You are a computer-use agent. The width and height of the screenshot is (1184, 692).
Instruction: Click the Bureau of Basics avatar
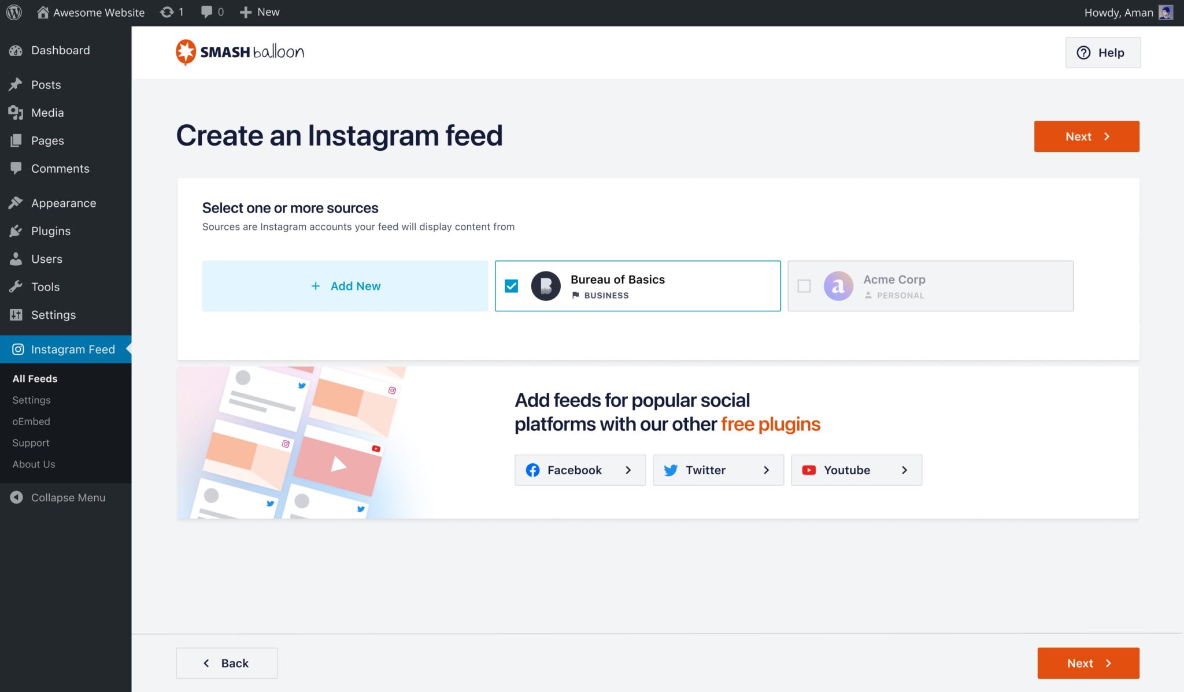(x=545, y=286)
